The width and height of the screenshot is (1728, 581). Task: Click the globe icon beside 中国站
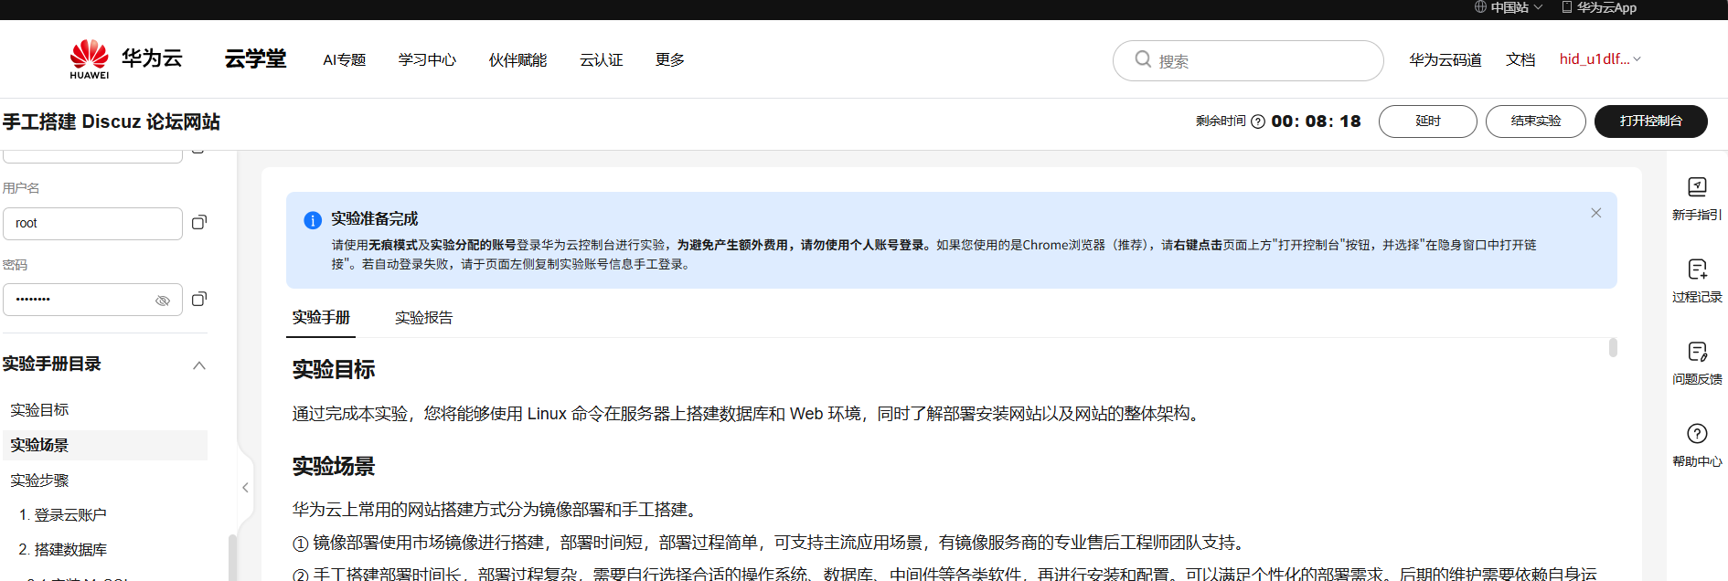[1480, 7]
